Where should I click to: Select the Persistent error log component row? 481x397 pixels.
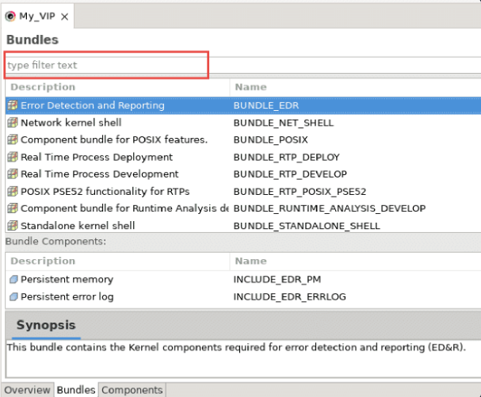click(x=243, y=296)
